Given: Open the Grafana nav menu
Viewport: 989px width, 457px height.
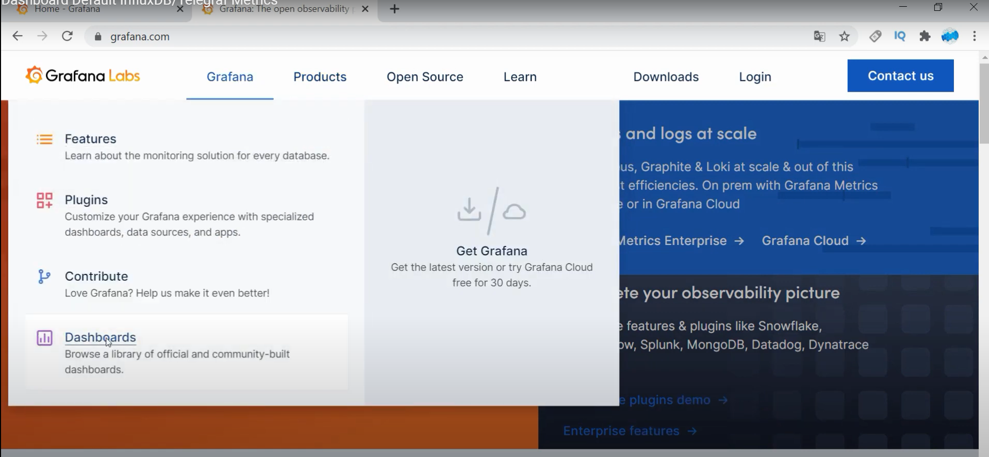Looking at the screenshot, I should (x=230, y=77).
